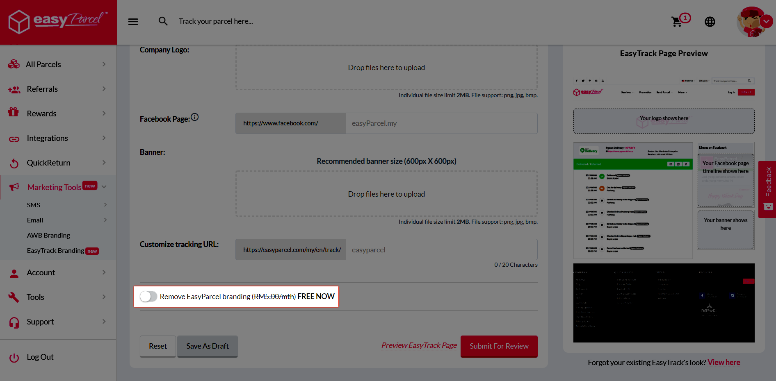Collapse the Marketing Tools submenu
This screenshot has width=776, height=381.
coord(104,186)
